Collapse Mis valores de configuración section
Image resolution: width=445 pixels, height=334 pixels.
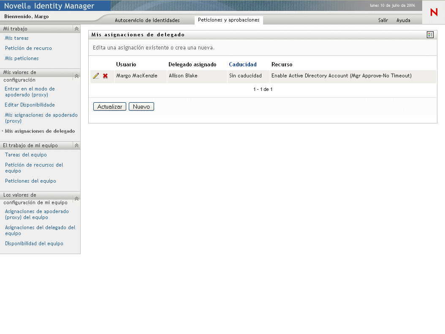(76, 76)
